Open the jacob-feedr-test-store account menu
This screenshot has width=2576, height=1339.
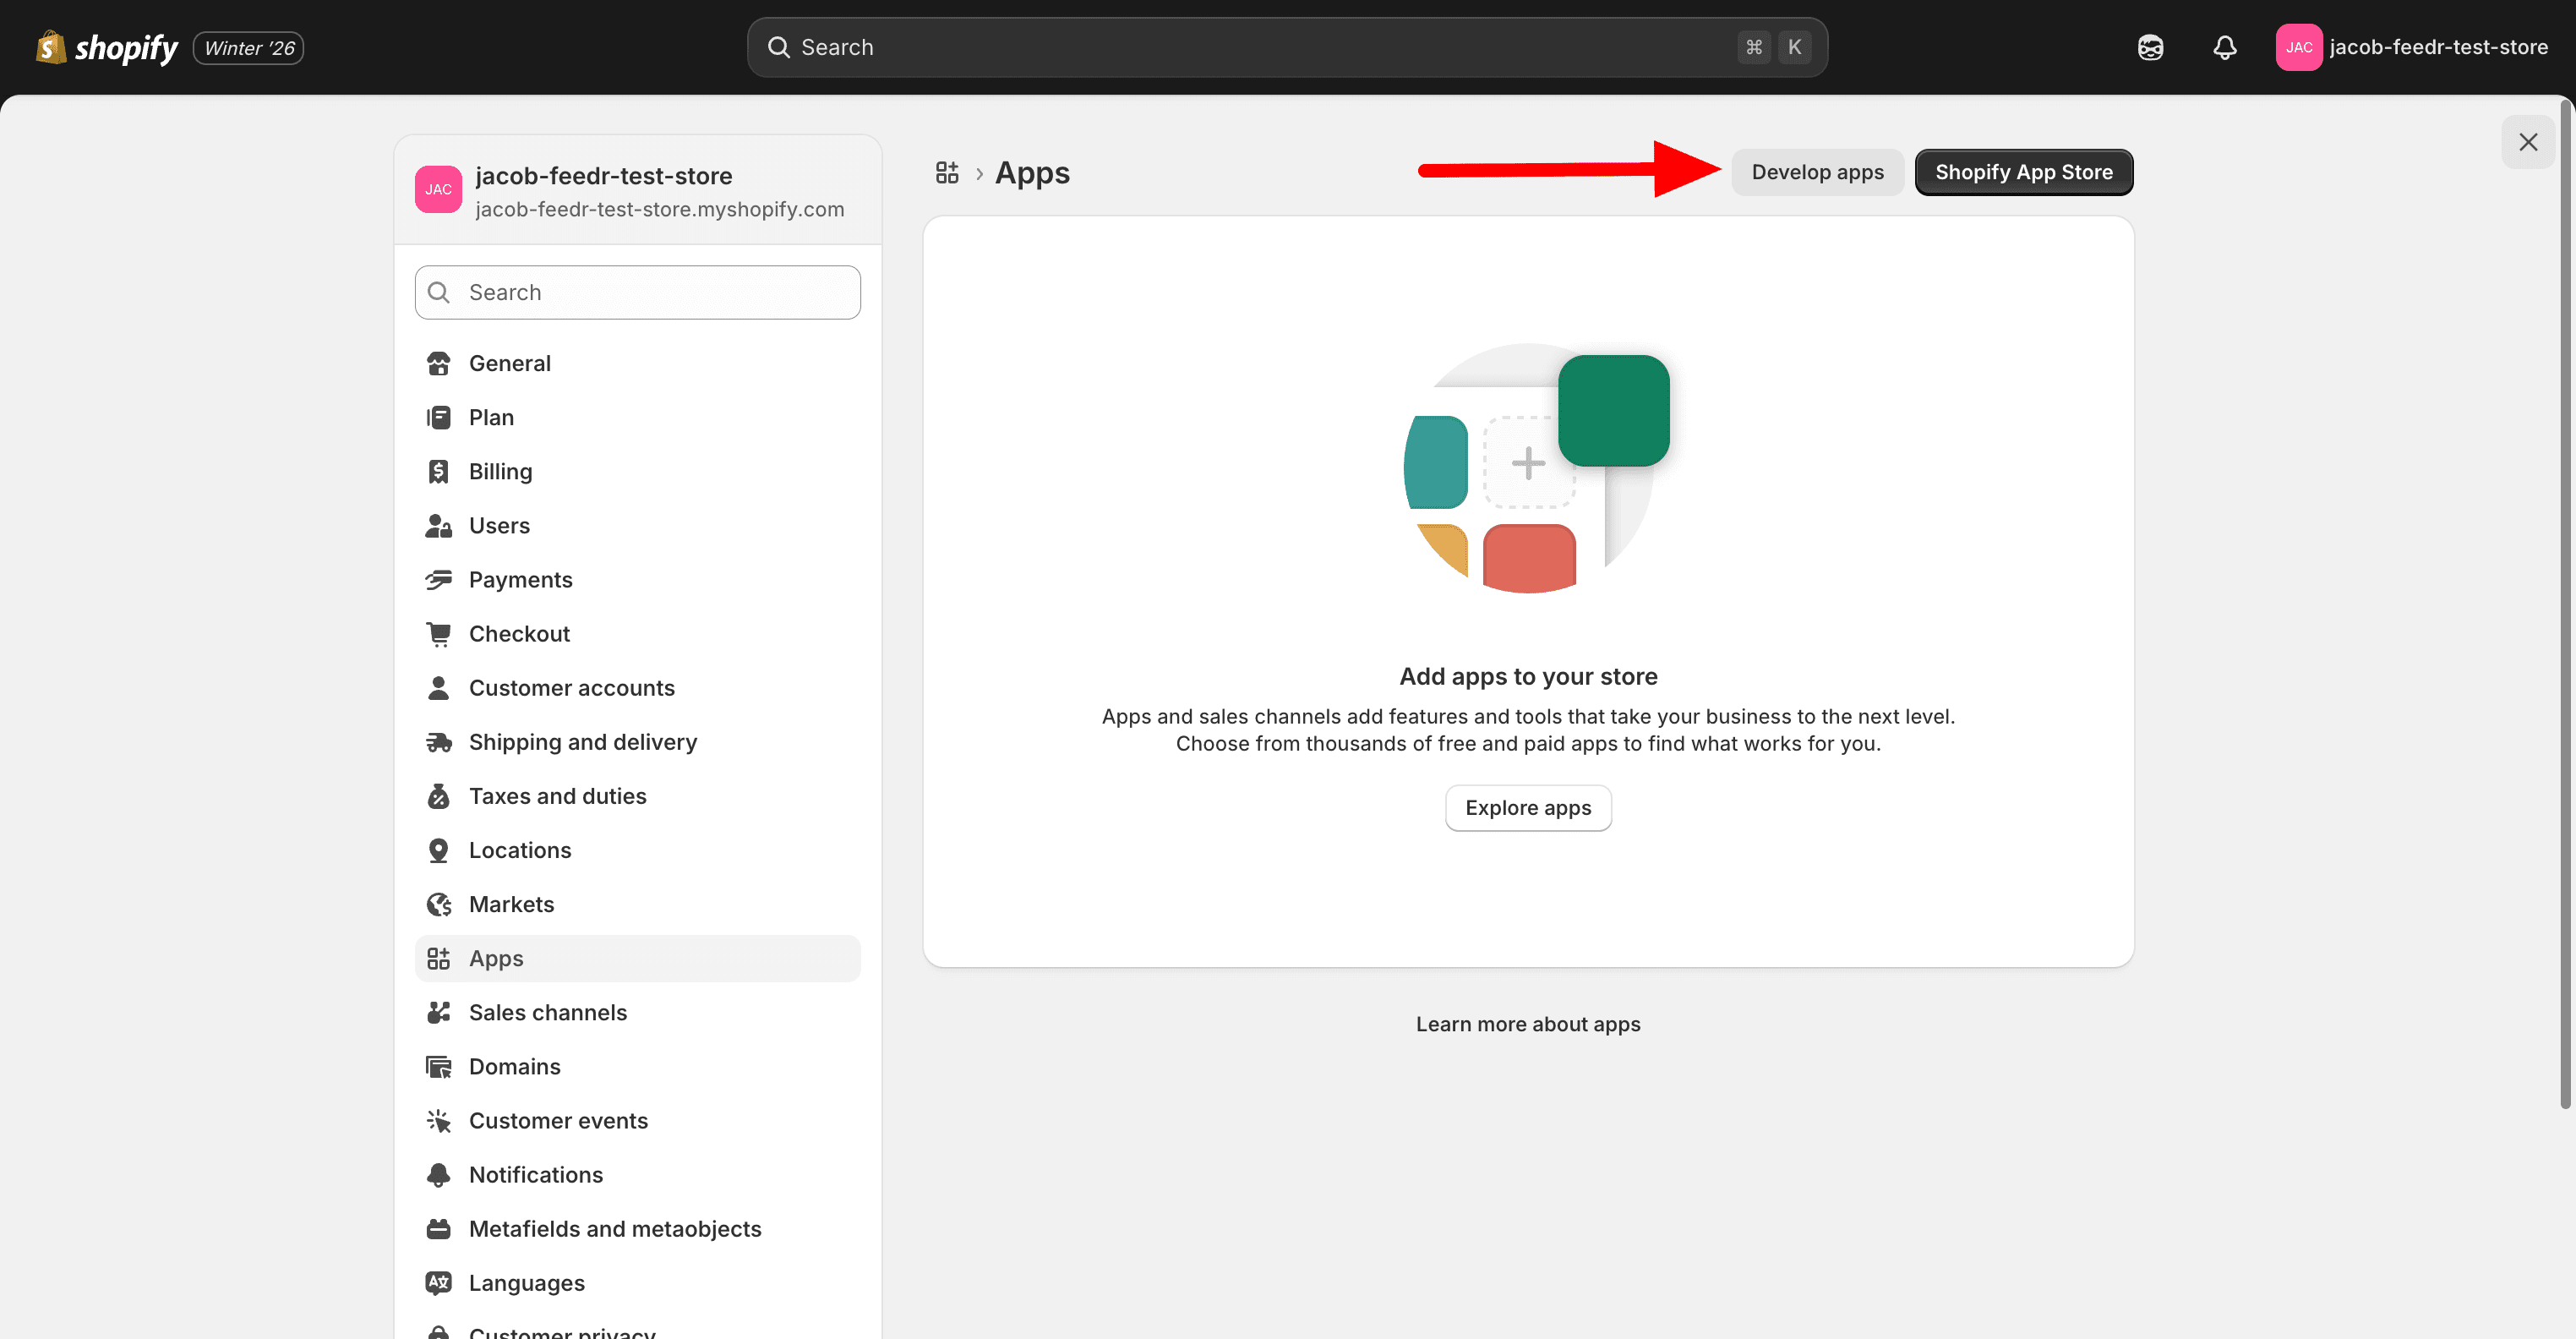(x=2411, y=47)
